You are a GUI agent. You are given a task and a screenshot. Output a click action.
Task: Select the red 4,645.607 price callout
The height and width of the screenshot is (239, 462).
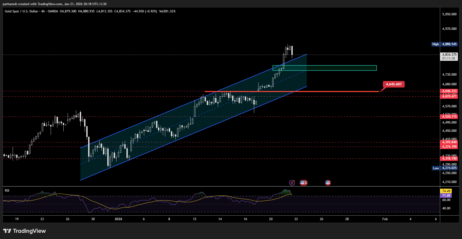coord(394,84)
